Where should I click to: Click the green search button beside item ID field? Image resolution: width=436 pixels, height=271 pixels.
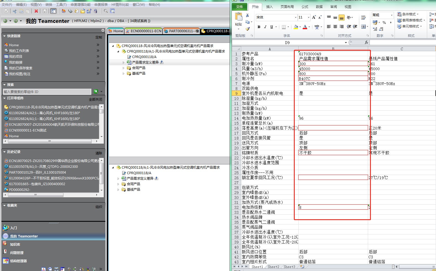(x=96, y=92)
